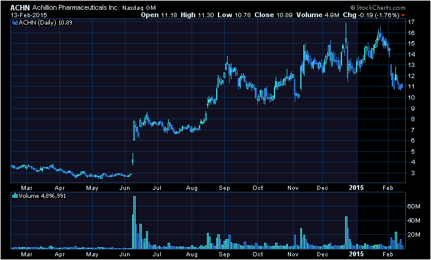Screen dimensions: 431x260
Task: Click the Volume 4,896,991 legend text
Action: click(42, 196)
